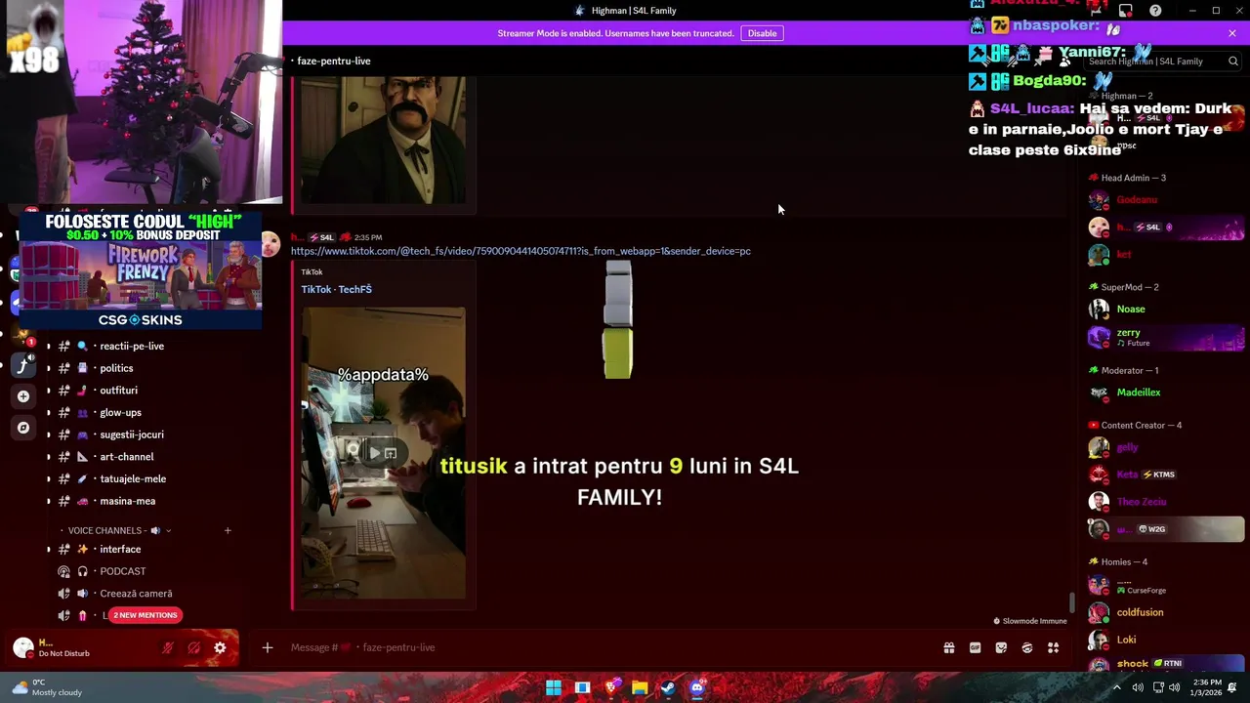Open Discord taskbar icon
1250x703 pixels.
[696, 687]
